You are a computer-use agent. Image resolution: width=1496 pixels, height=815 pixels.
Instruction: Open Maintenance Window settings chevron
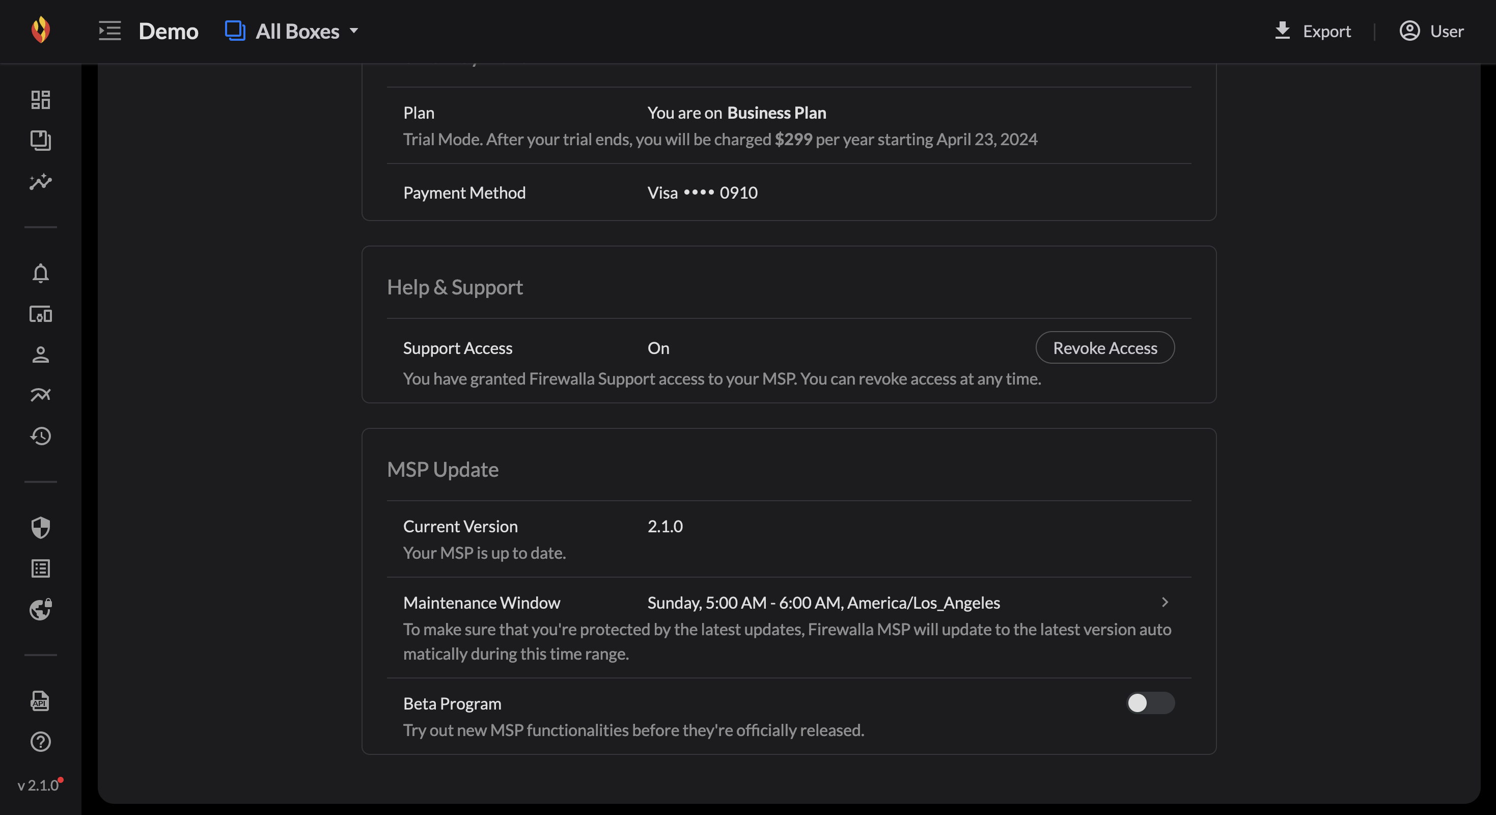tap(1165, 602)
